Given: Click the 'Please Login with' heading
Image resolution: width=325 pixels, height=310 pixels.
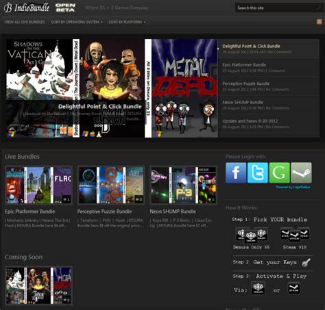Looking at the screenshot, I should coord(245,157).
